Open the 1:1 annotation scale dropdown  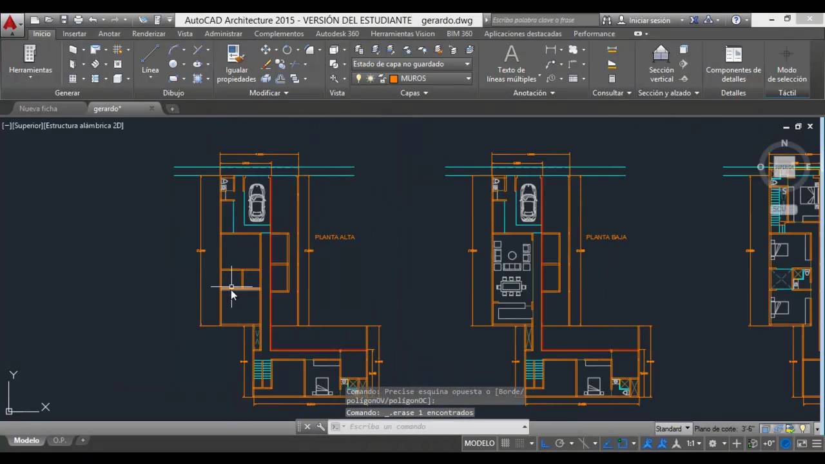click(x=694, y=443)
